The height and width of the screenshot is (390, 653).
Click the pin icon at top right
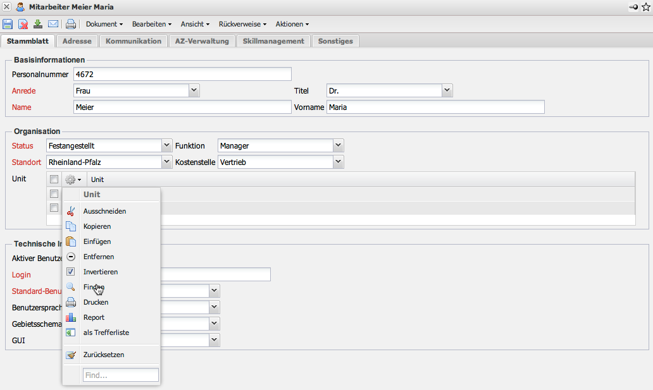(x=633, y=6)
